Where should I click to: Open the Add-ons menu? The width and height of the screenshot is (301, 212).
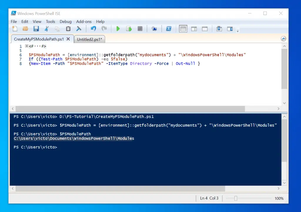[x=84, y=21]
